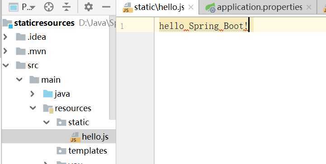
Task: Close the application.properties tab
Action: [309, 8]
